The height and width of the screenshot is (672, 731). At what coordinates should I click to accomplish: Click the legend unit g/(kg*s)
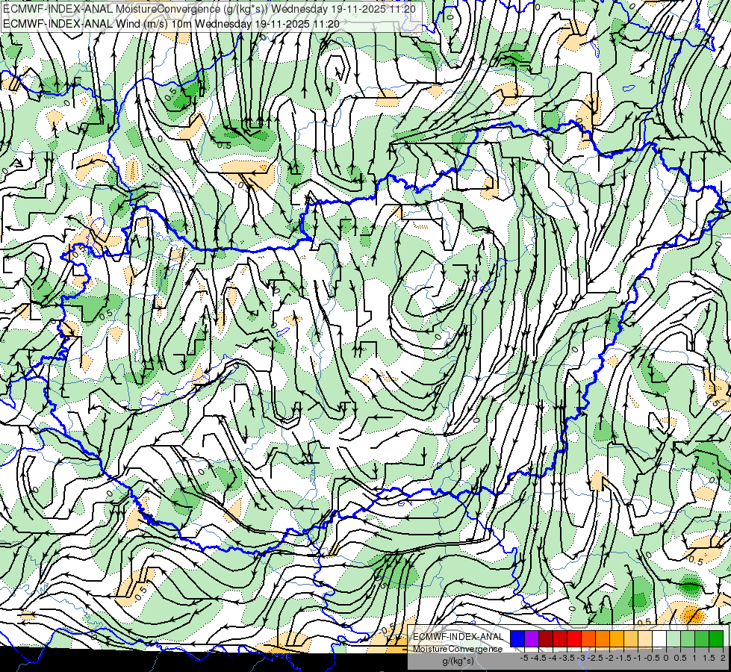point(458,661)
